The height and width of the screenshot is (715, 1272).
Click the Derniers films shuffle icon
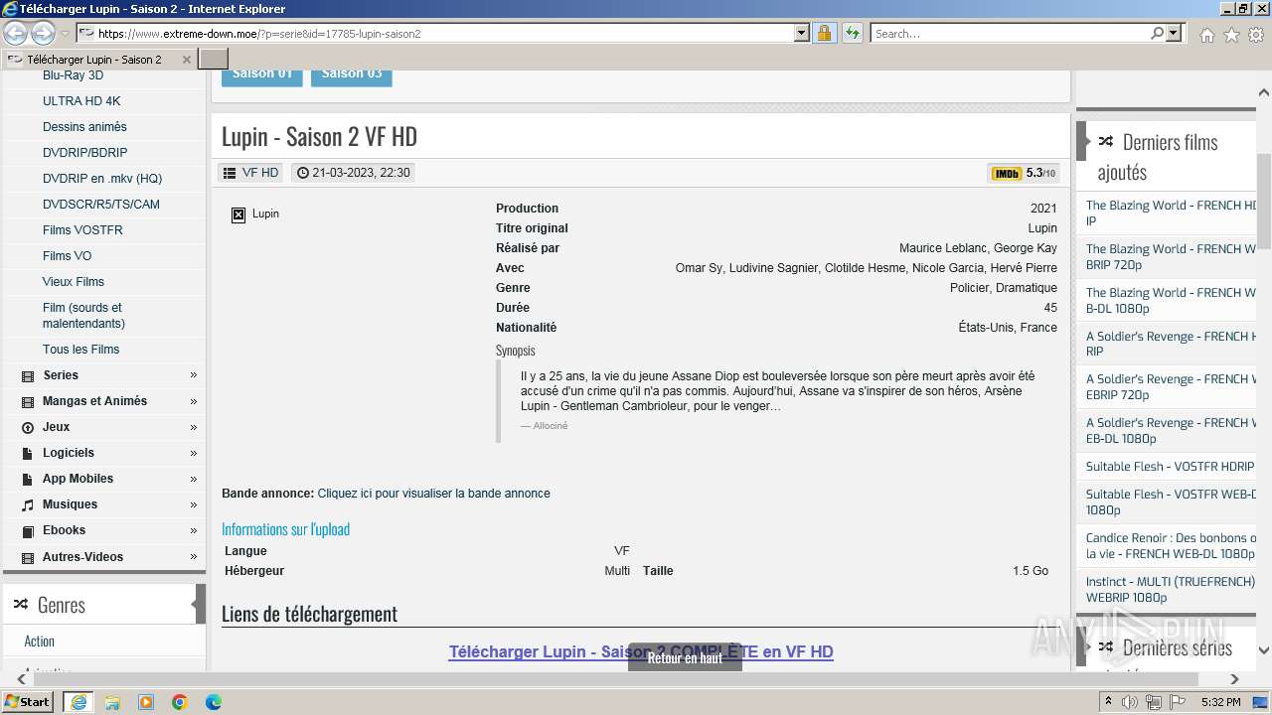(x=1105, y=142)
